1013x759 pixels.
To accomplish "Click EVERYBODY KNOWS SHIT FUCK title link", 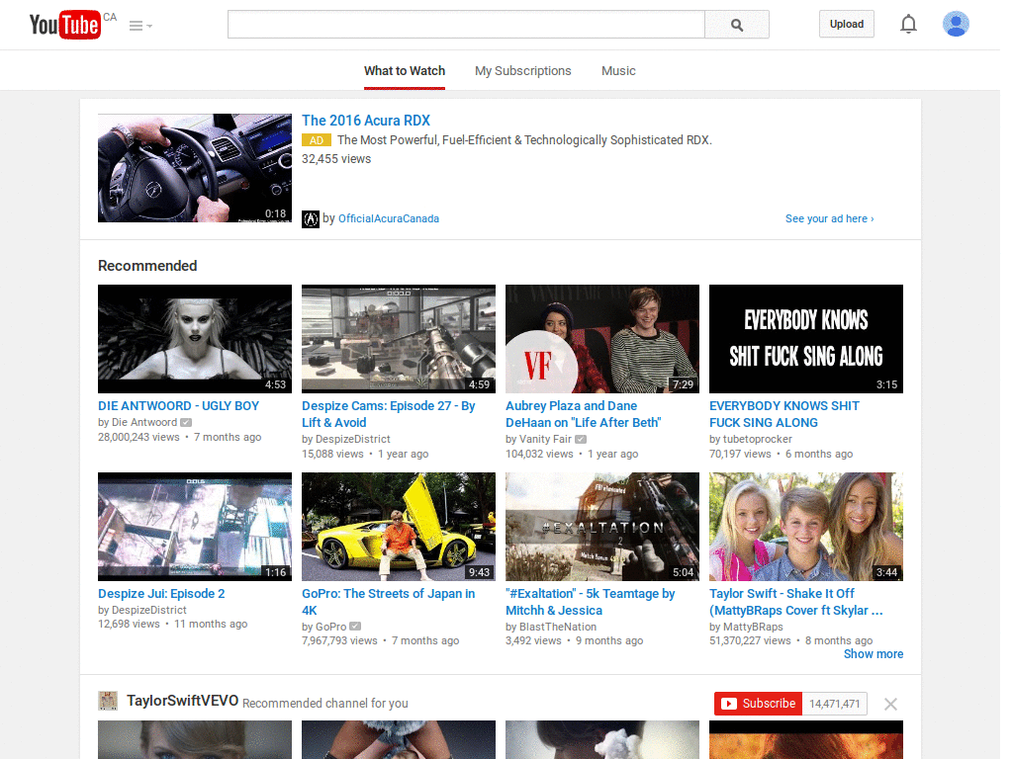I will click(784, 414).
